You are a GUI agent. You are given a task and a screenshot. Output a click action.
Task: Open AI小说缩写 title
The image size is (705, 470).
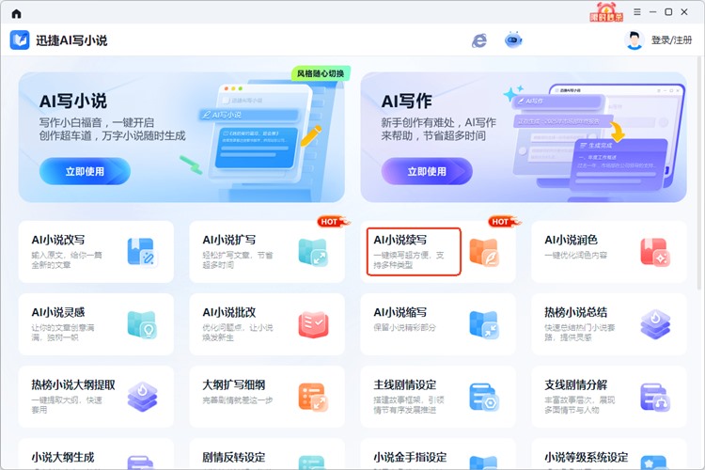pyautogui.click(x=400, y=312)
